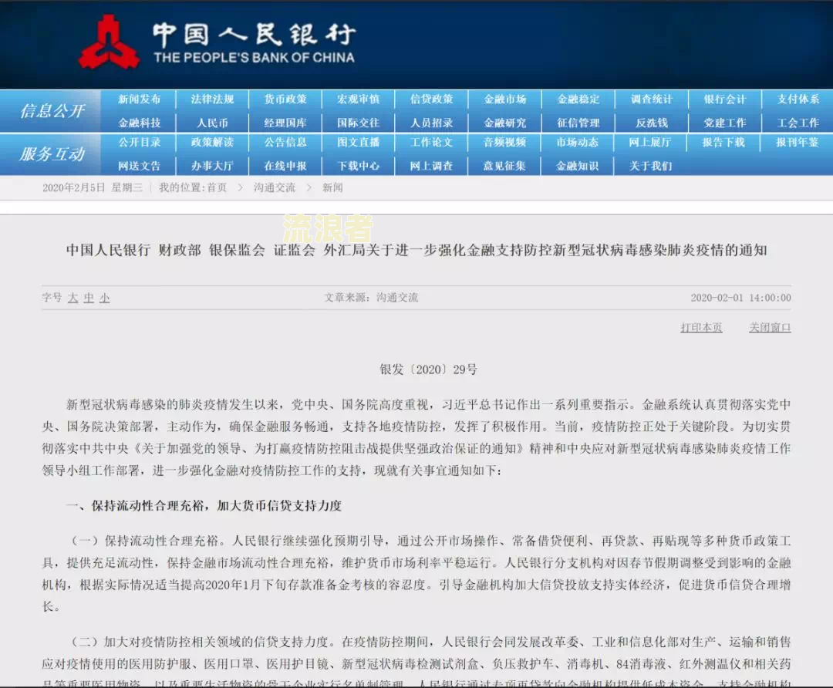Visit the 报告下载 page
Viewport: 833px width, 688px height.
coord(723,143)
